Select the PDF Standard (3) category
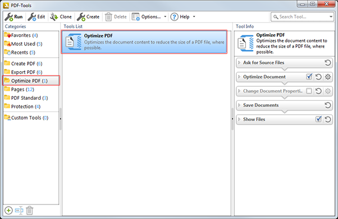 [31, 98]
